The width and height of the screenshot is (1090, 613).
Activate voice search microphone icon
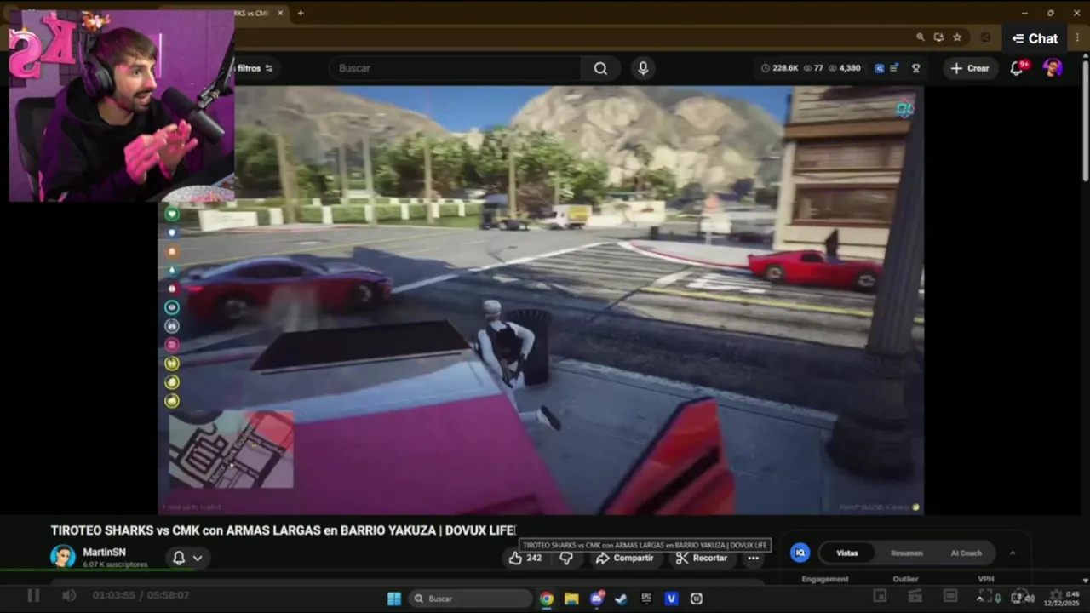coord(643,68)
